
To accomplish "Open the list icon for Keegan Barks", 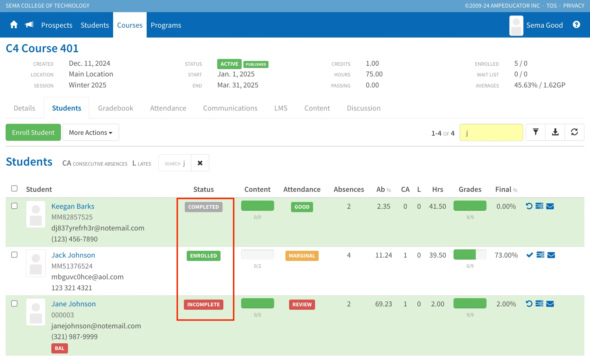I will click(539, 206).
